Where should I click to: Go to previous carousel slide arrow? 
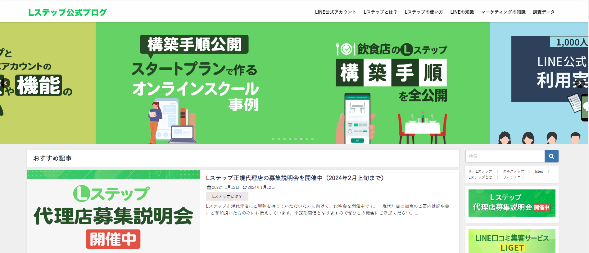point(5,83)
